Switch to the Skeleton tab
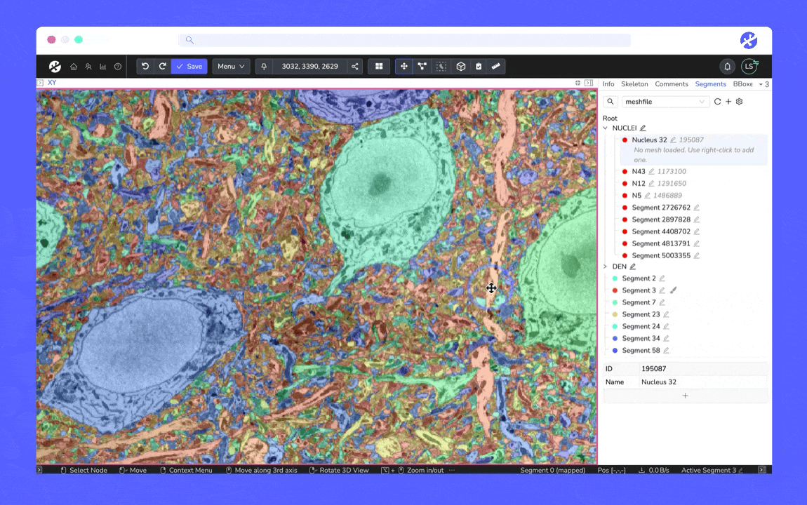 tap(634, 84)
